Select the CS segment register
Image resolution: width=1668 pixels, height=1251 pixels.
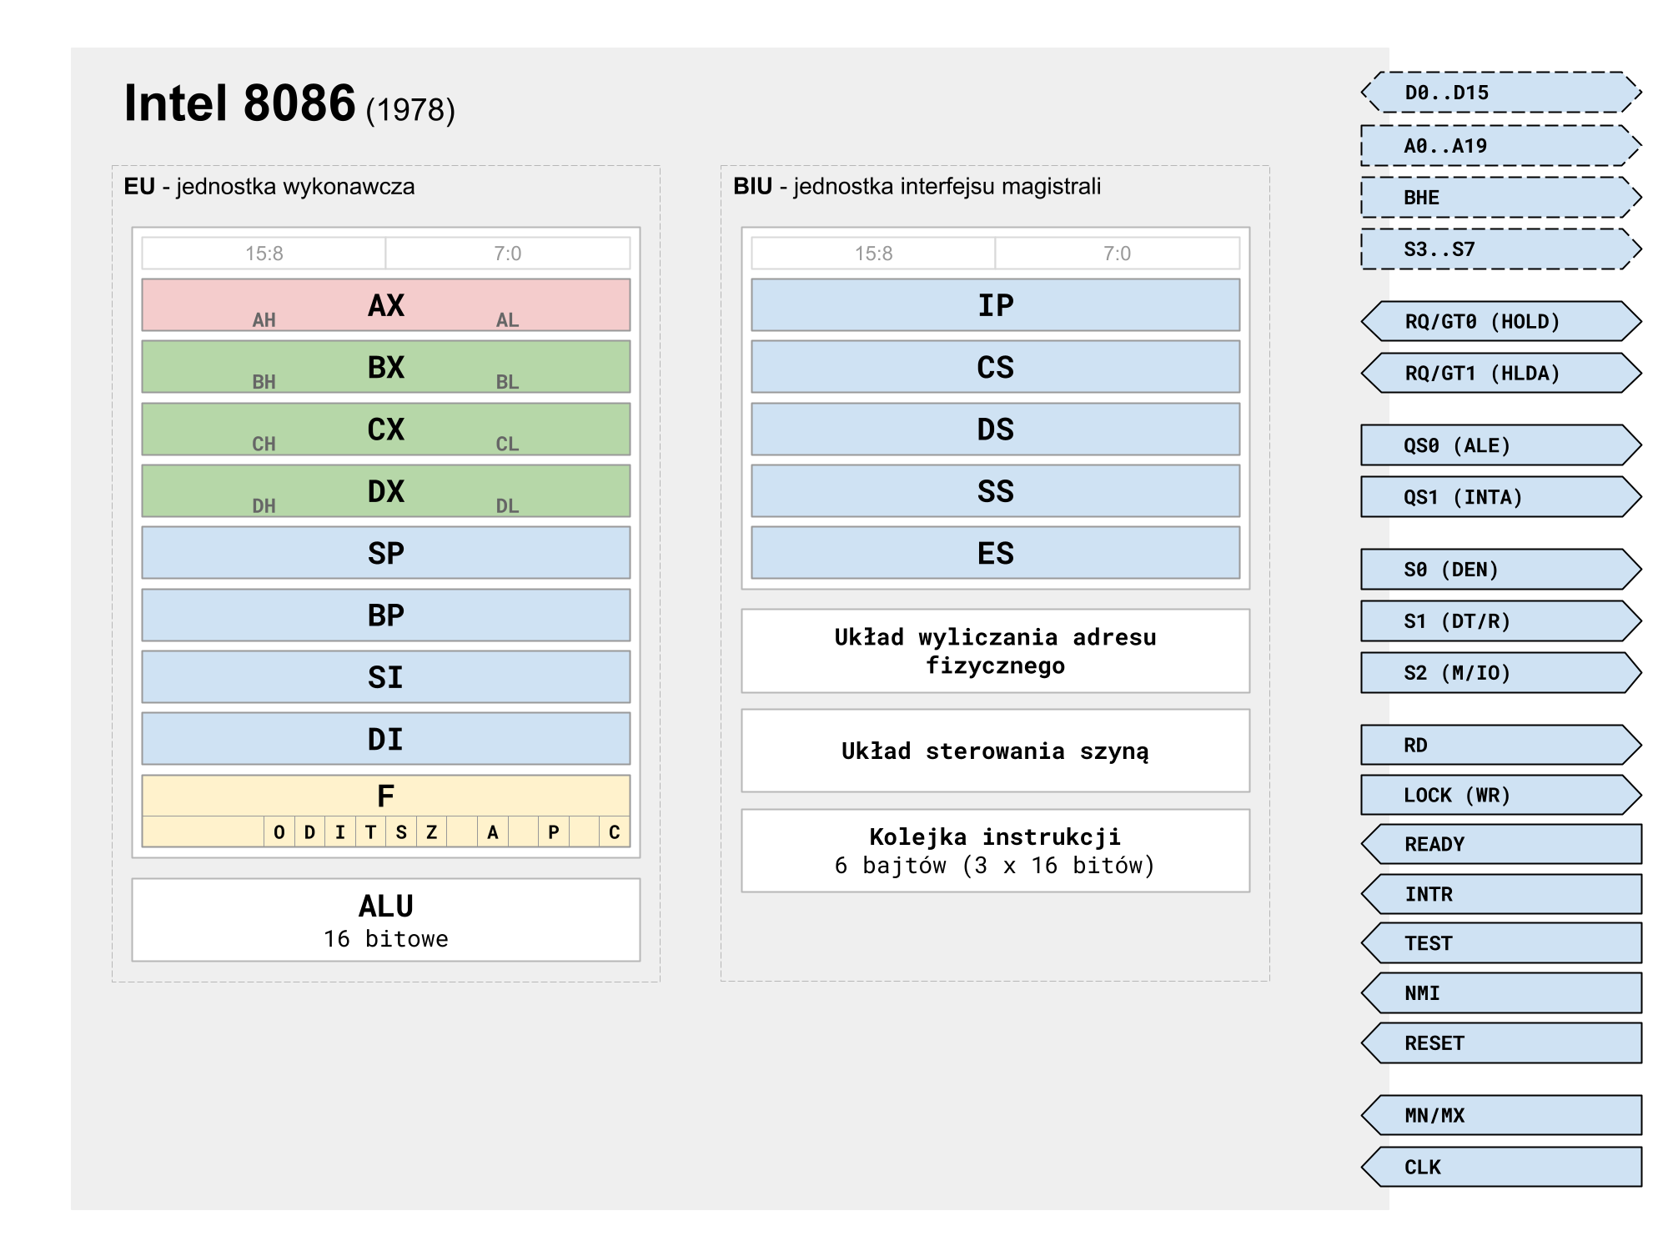point(995,367)
